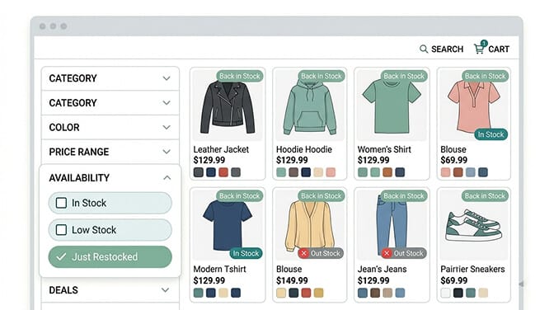
Task: Click the SEARCH label
Action: point(447,49)
